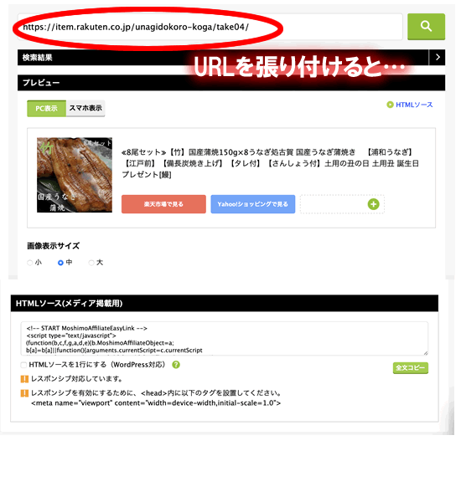Expand the 検索結果 chevron arrow
The height and width of the screenshot is (502, 461).
tap(437, 58)
